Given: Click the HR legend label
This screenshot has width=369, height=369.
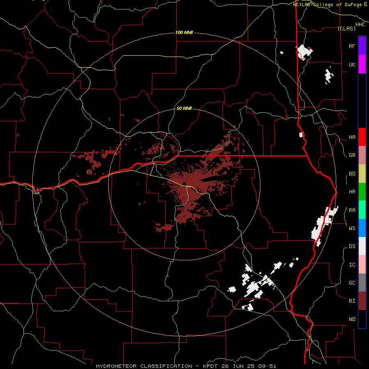Looking at the screenshot, I should 352,192.
